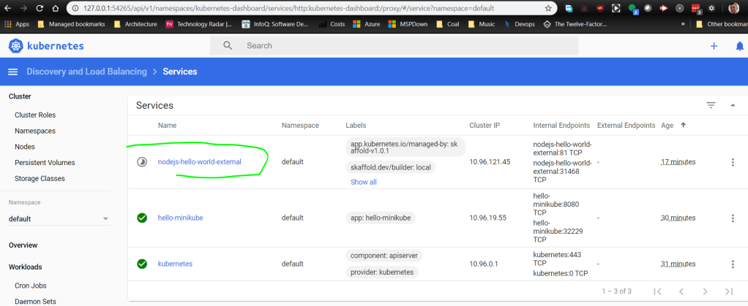The width and height of the screenshot is (748, 306).
Task: Open the hello-minikube service link
Action: 182,218
